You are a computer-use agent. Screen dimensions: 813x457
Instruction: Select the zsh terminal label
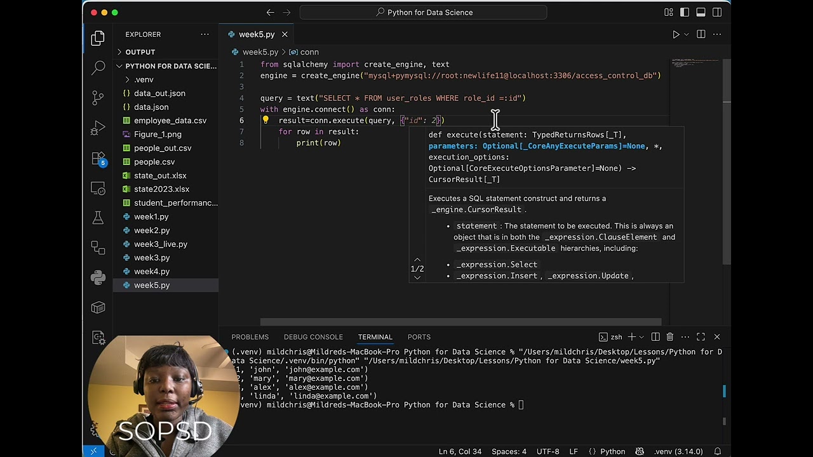coord(611,337)
